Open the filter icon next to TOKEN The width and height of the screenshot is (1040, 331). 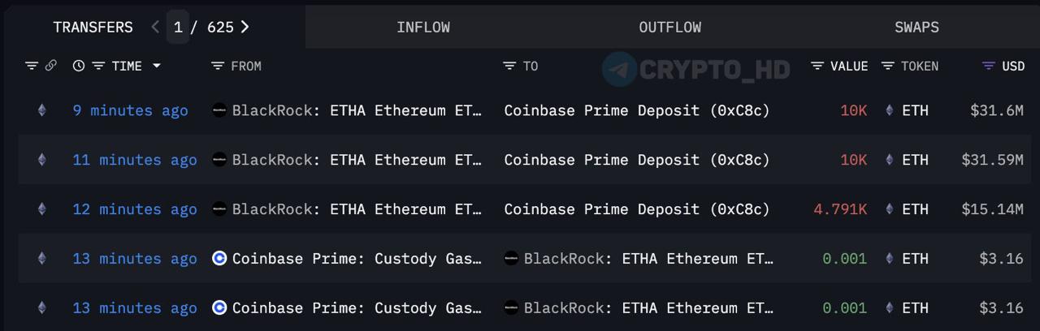(888, 66)
